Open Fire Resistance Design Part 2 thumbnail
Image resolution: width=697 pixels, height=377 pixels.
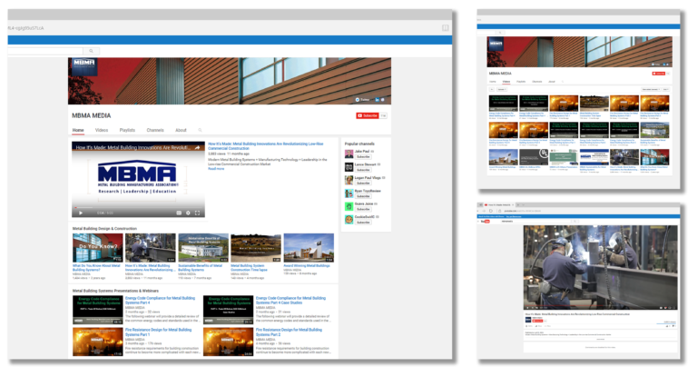229,342
